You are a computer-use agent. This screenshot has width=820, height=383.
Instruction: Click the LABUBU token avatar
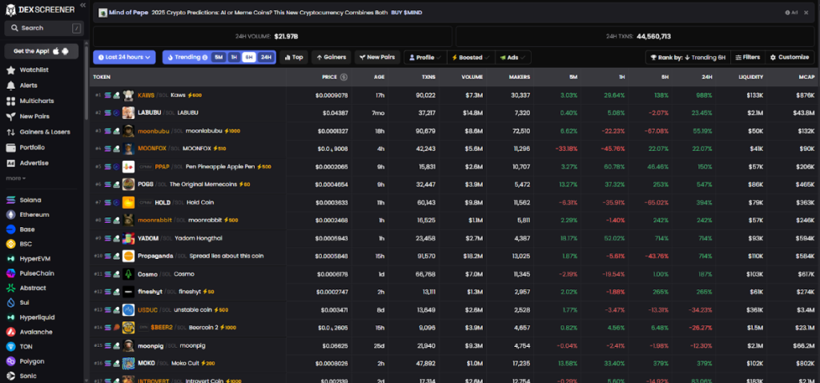click(x=128, y=113)
